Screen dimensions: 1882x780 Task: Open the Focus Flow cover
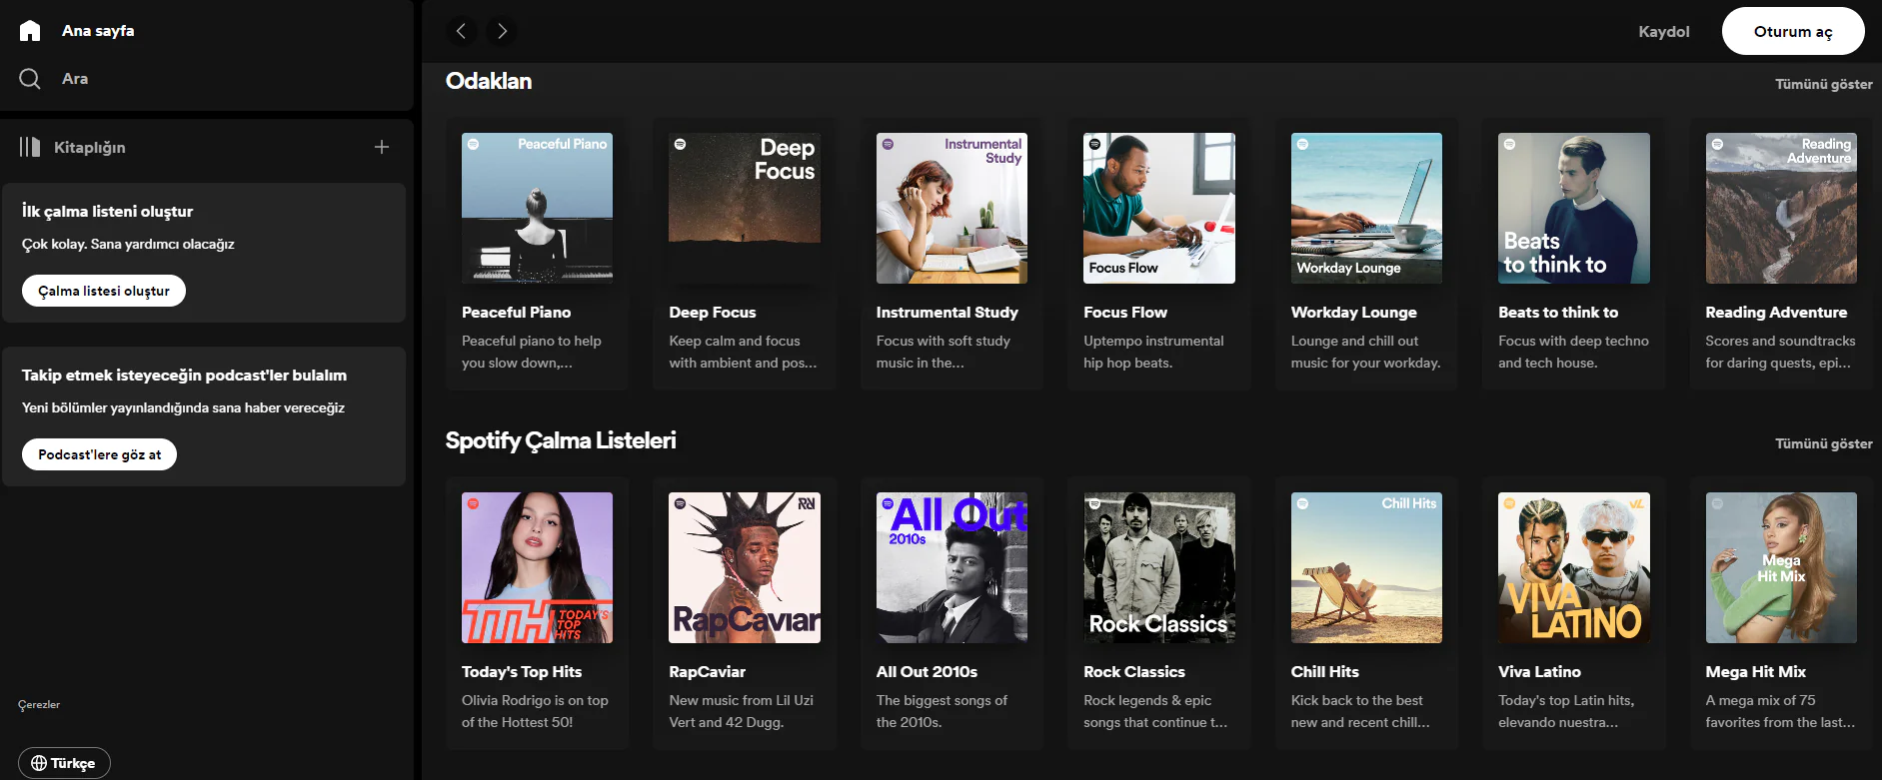[1159, 208]
